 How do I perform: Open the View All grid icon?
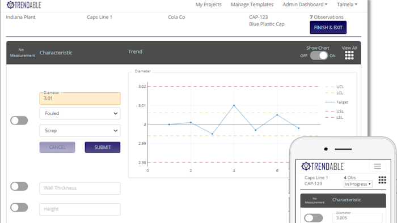pyautogui.click(x=349, y=55)
